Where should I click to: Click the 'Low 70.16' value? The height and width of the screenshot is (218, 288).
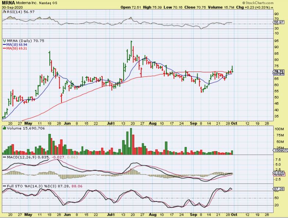tap(173, 7)
